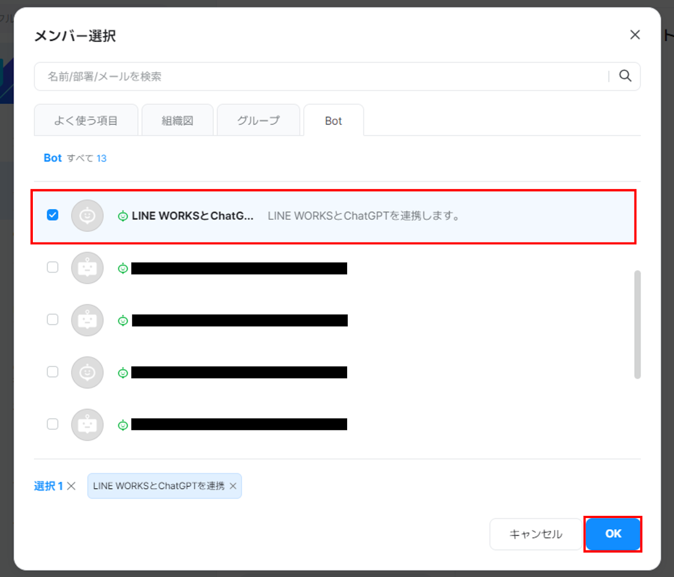This screenshot has width=674, height=577.
Task: Click the avatar of the second bot in the list
Action: click(87, 268)
